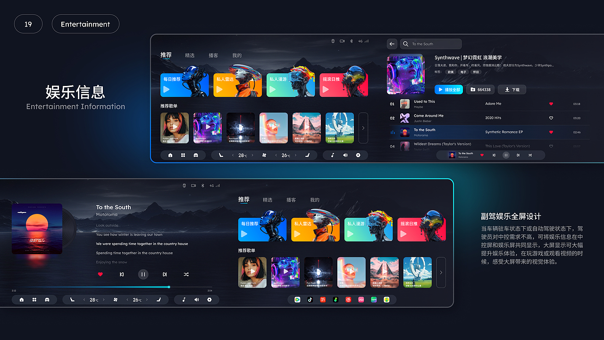Viewport: 604px width, 340px height.
Task: Switch to the 播客 tab in the top screen
Action: [213, 55]
